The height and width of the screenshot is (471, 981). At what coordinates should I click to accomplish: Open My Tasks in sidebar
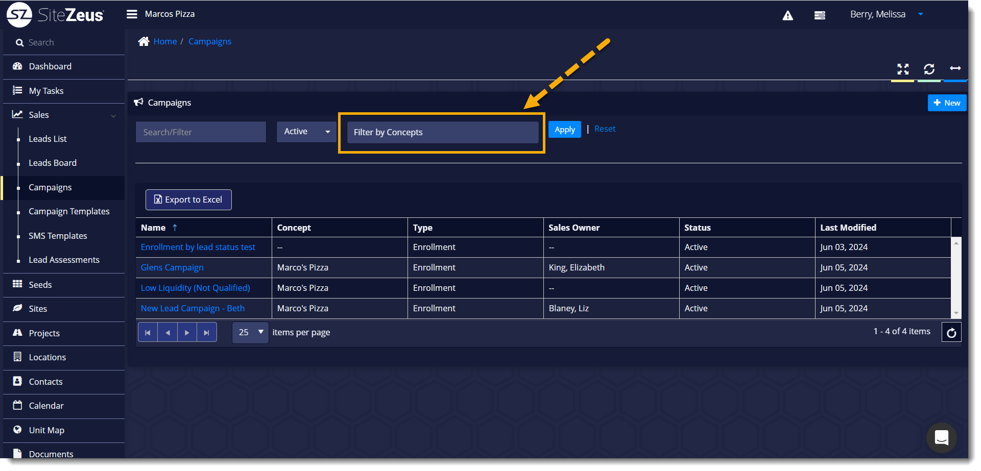[x=64, y=91]
